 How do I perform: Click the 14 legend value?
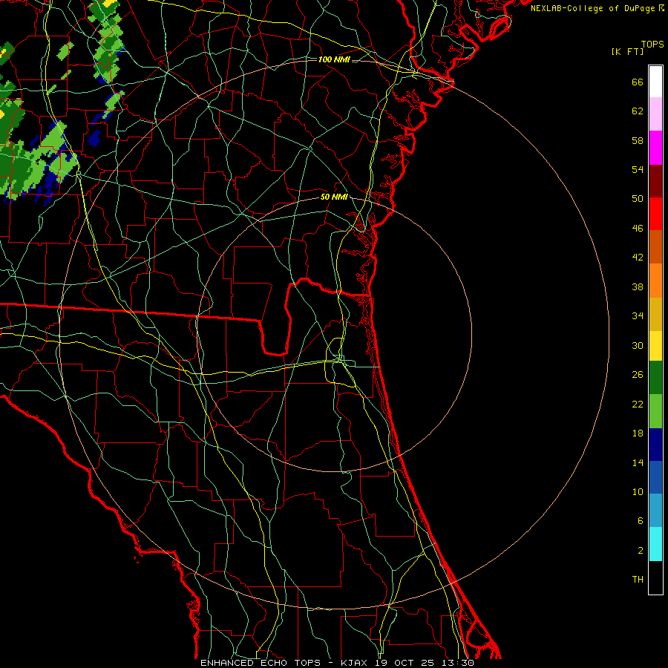pyautogui.click(x=638, y=462)
